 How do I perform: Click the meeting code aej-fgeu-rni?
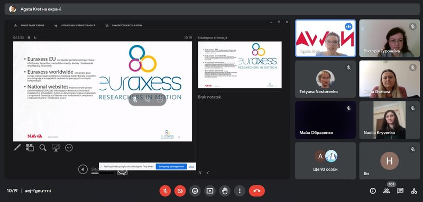click(x=38, y=191)
